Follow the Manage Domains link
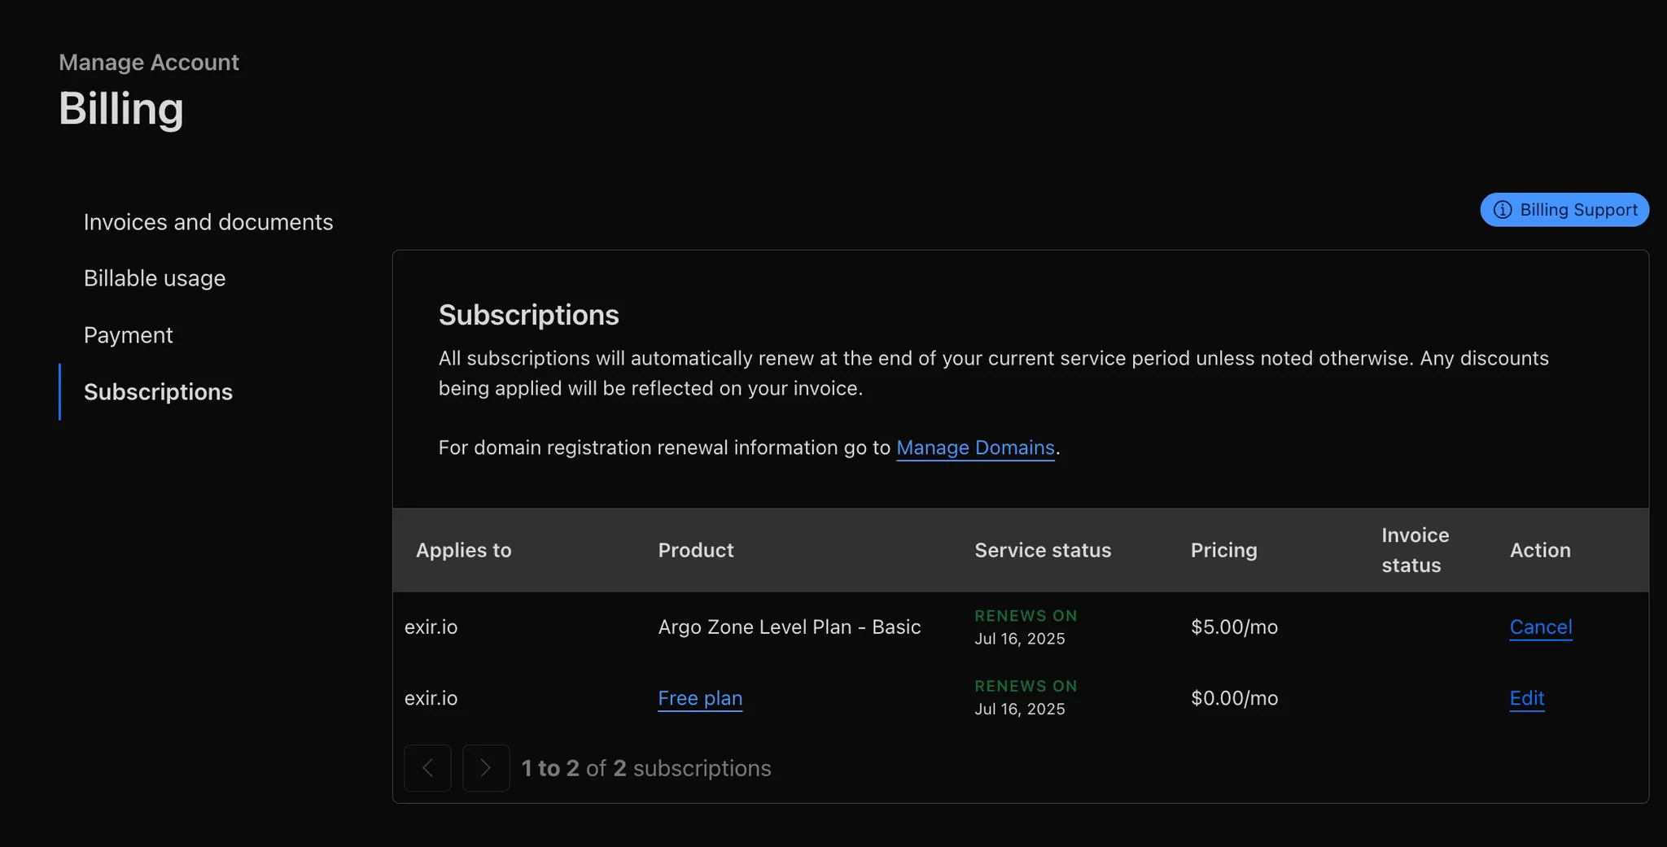This screenshot has width=1667, height=847. 975,448
